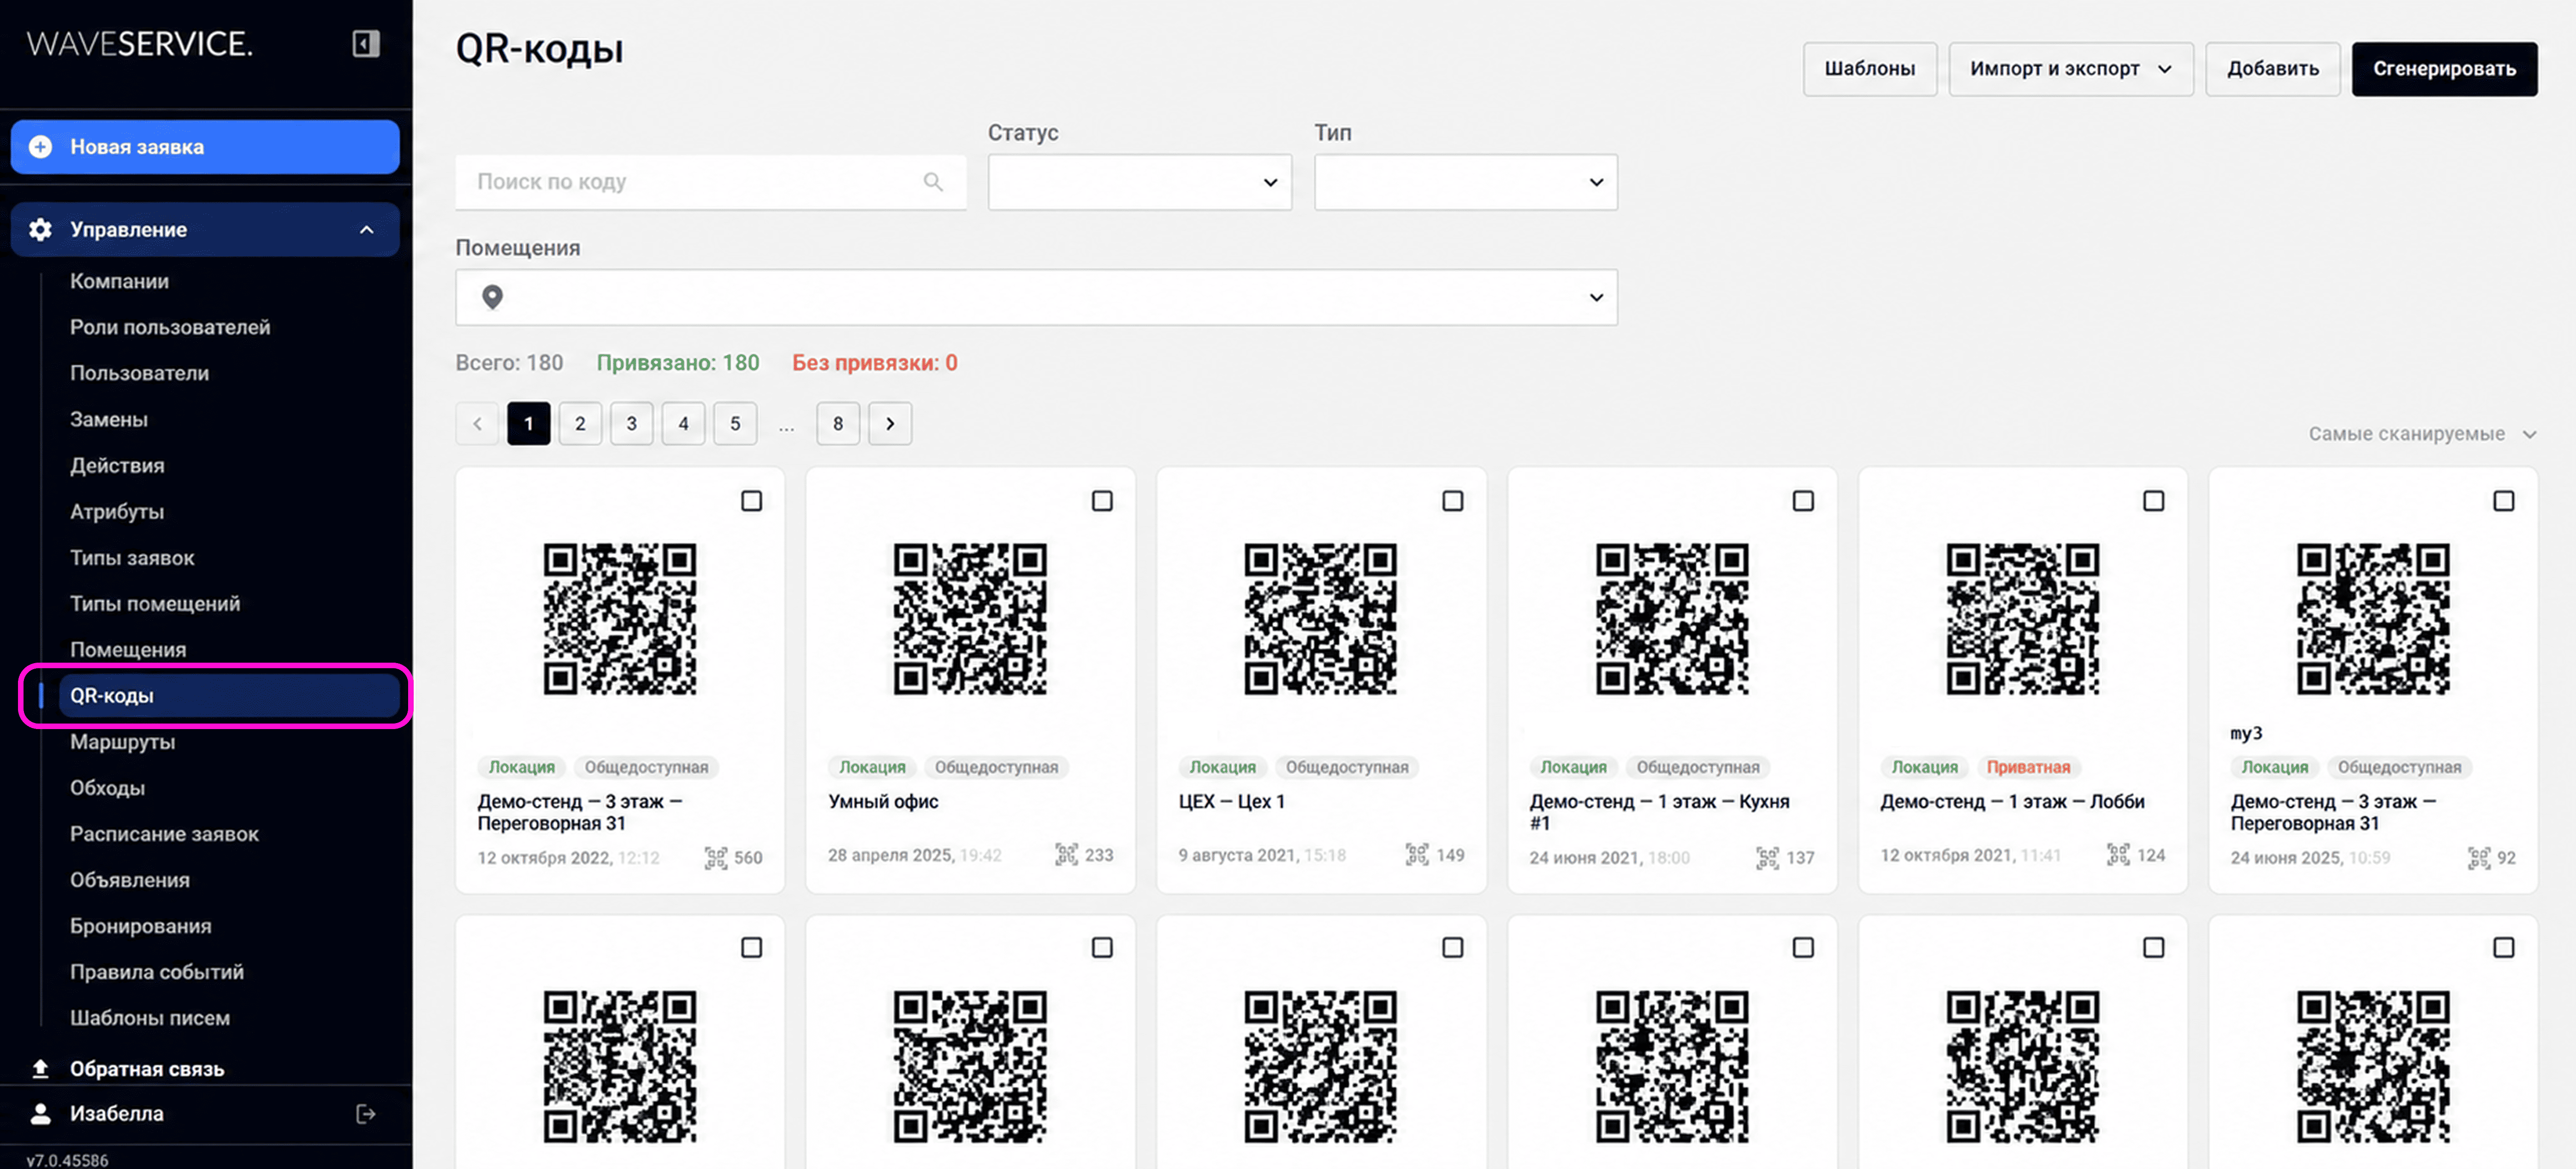
Task: Click the user avatar icon beside Изабелла
Action: tap(40, 1113)
